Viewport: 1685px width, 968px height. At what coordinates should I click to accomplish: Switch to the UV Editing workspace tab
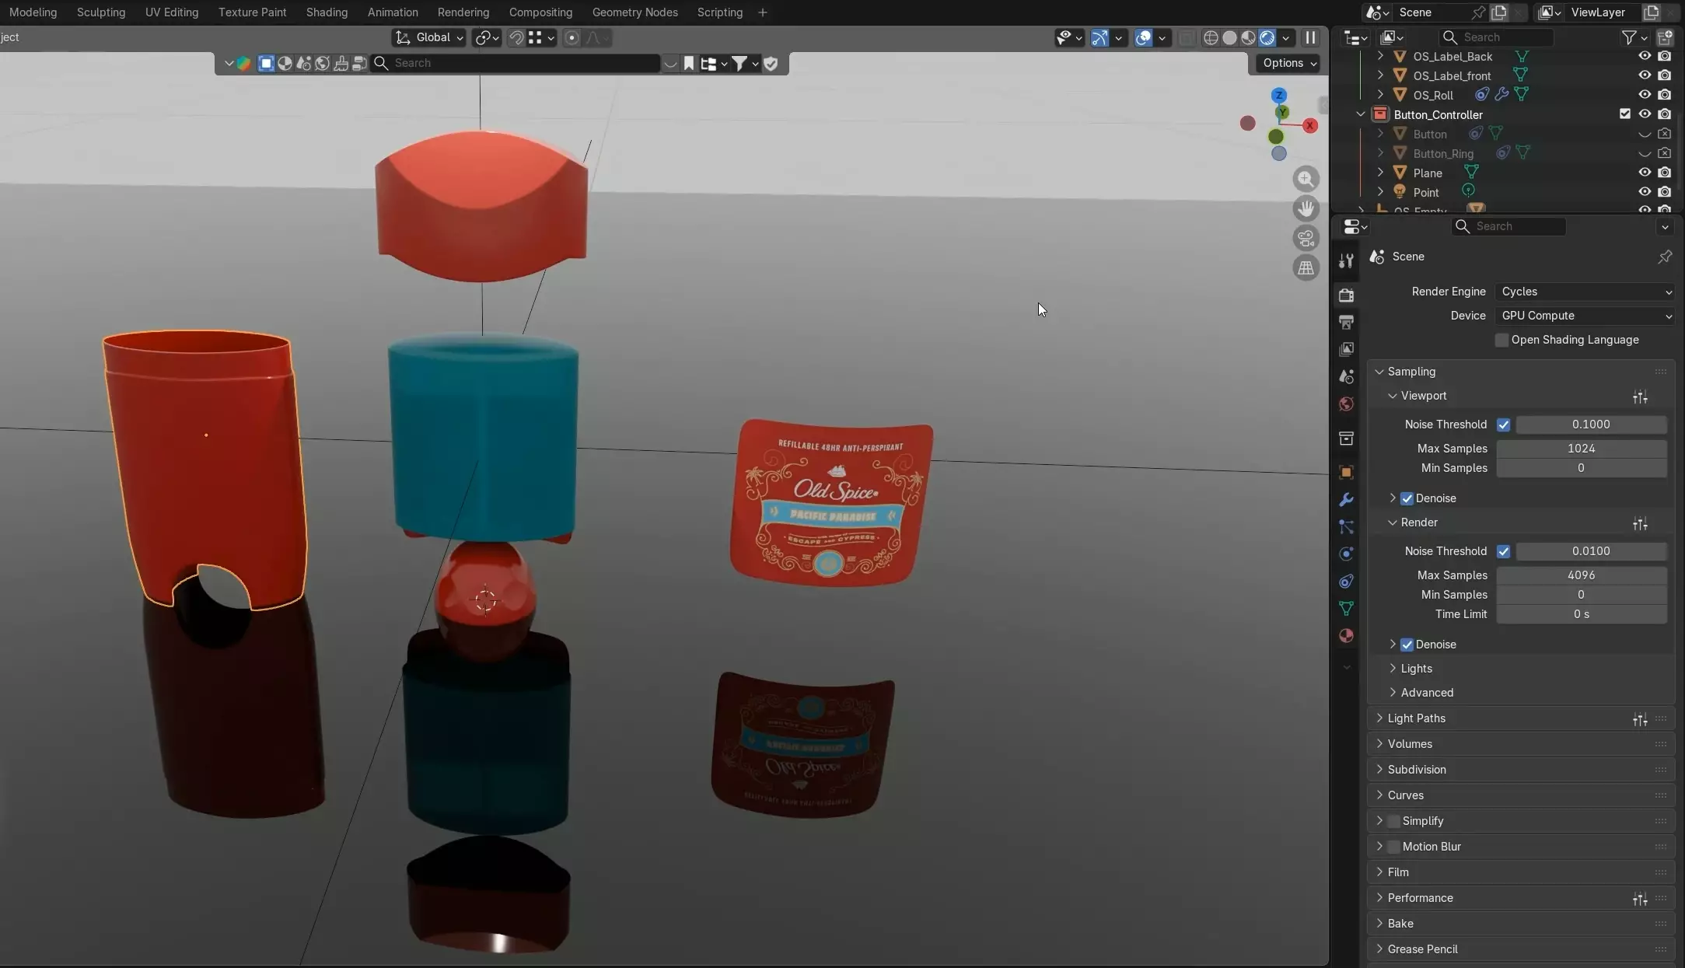[x=172, y=12]
